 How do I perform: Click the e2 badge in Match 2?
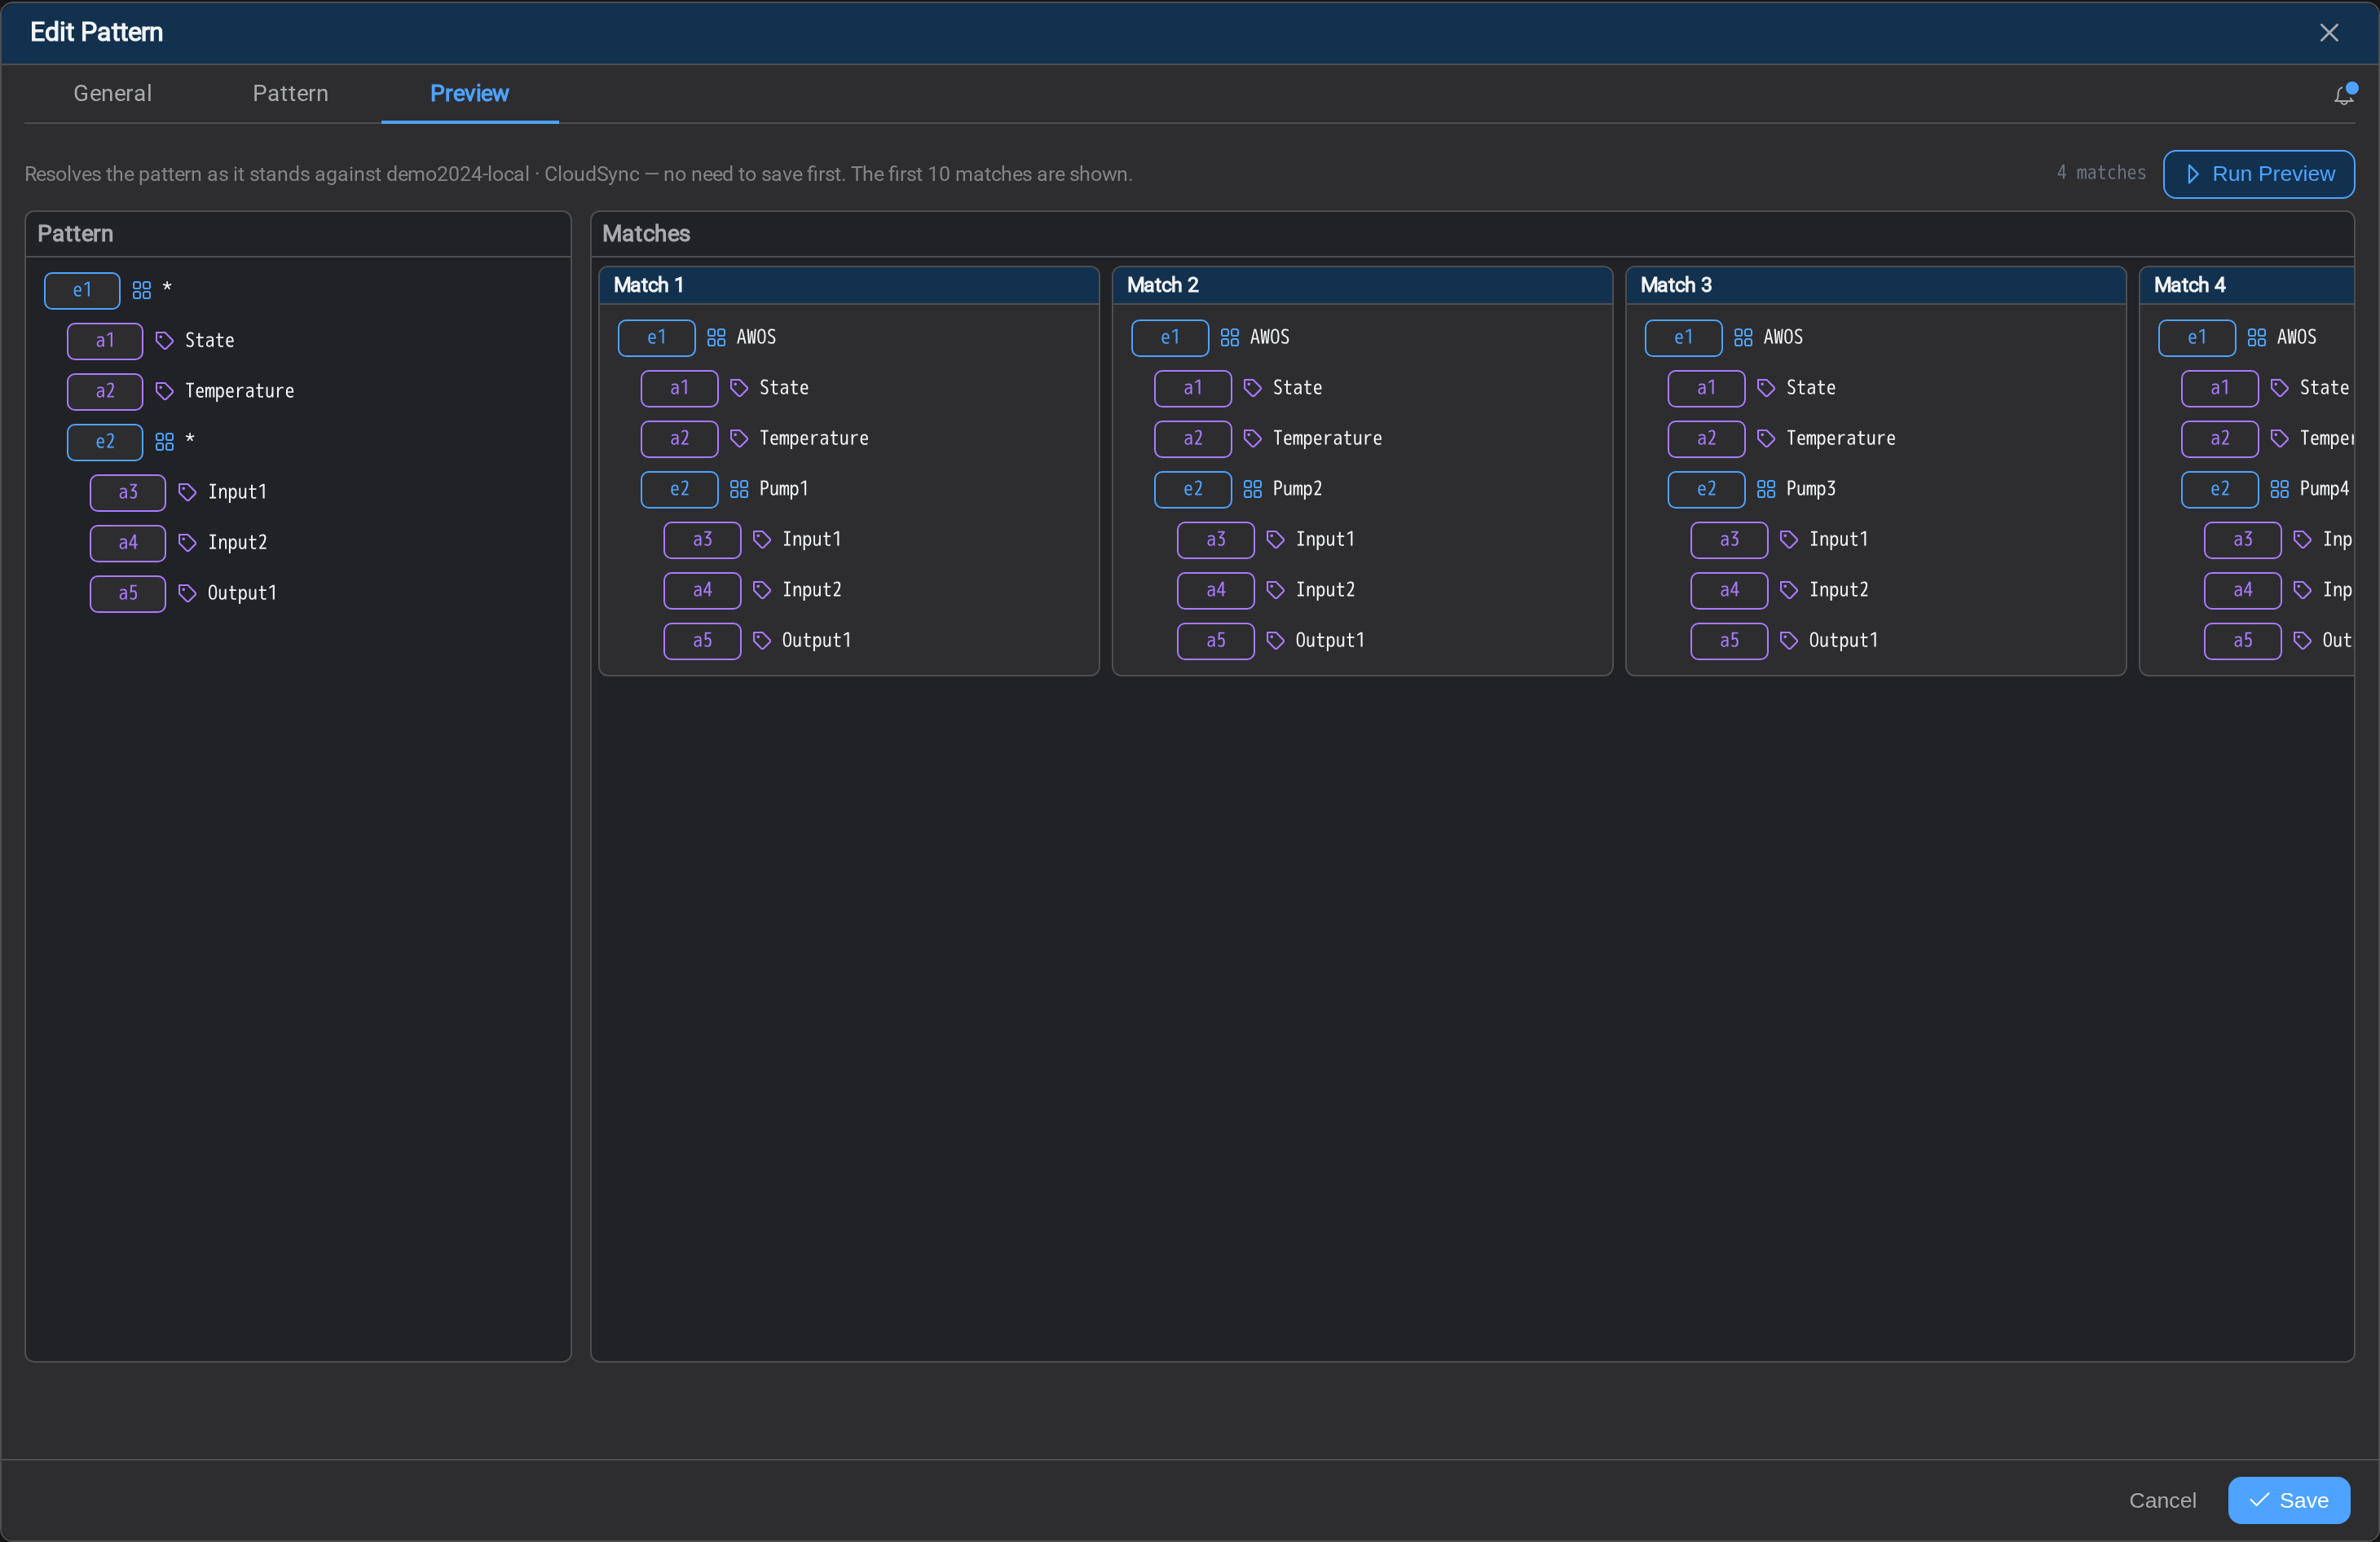[1193, 489]
